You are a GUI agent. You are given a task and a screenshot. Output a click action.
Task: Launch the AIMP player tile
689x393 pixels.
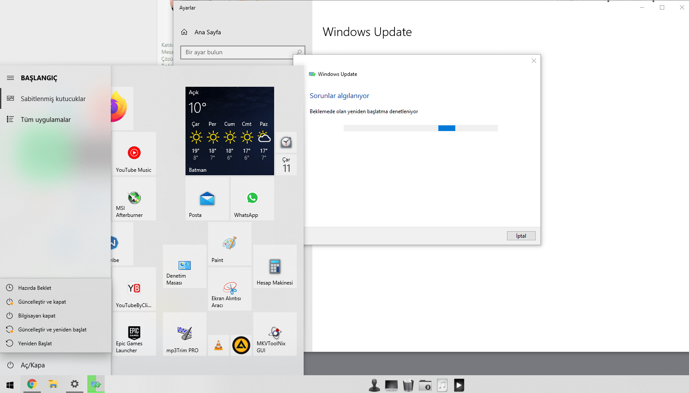(x=241, y=345)
